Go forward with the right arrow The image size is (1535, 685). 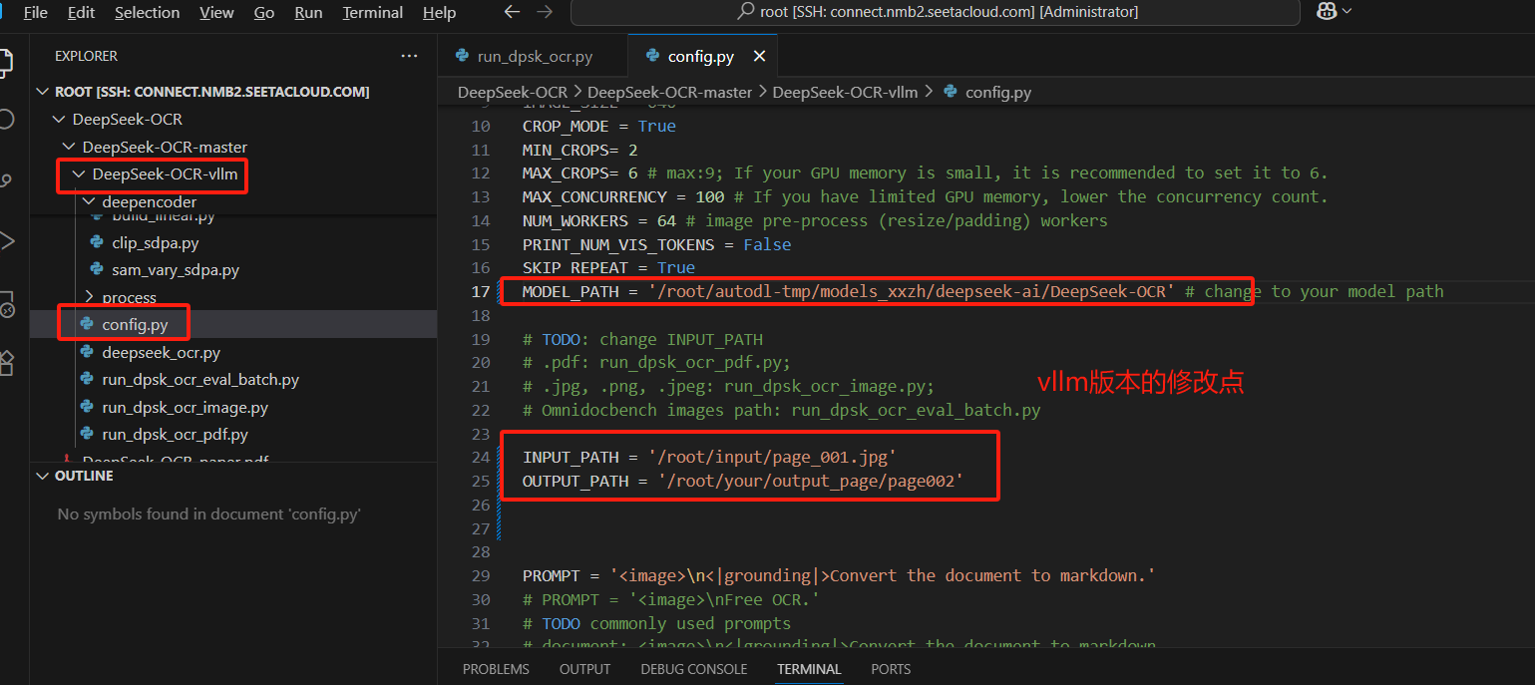pyautogui.click(x=545, y=12)
